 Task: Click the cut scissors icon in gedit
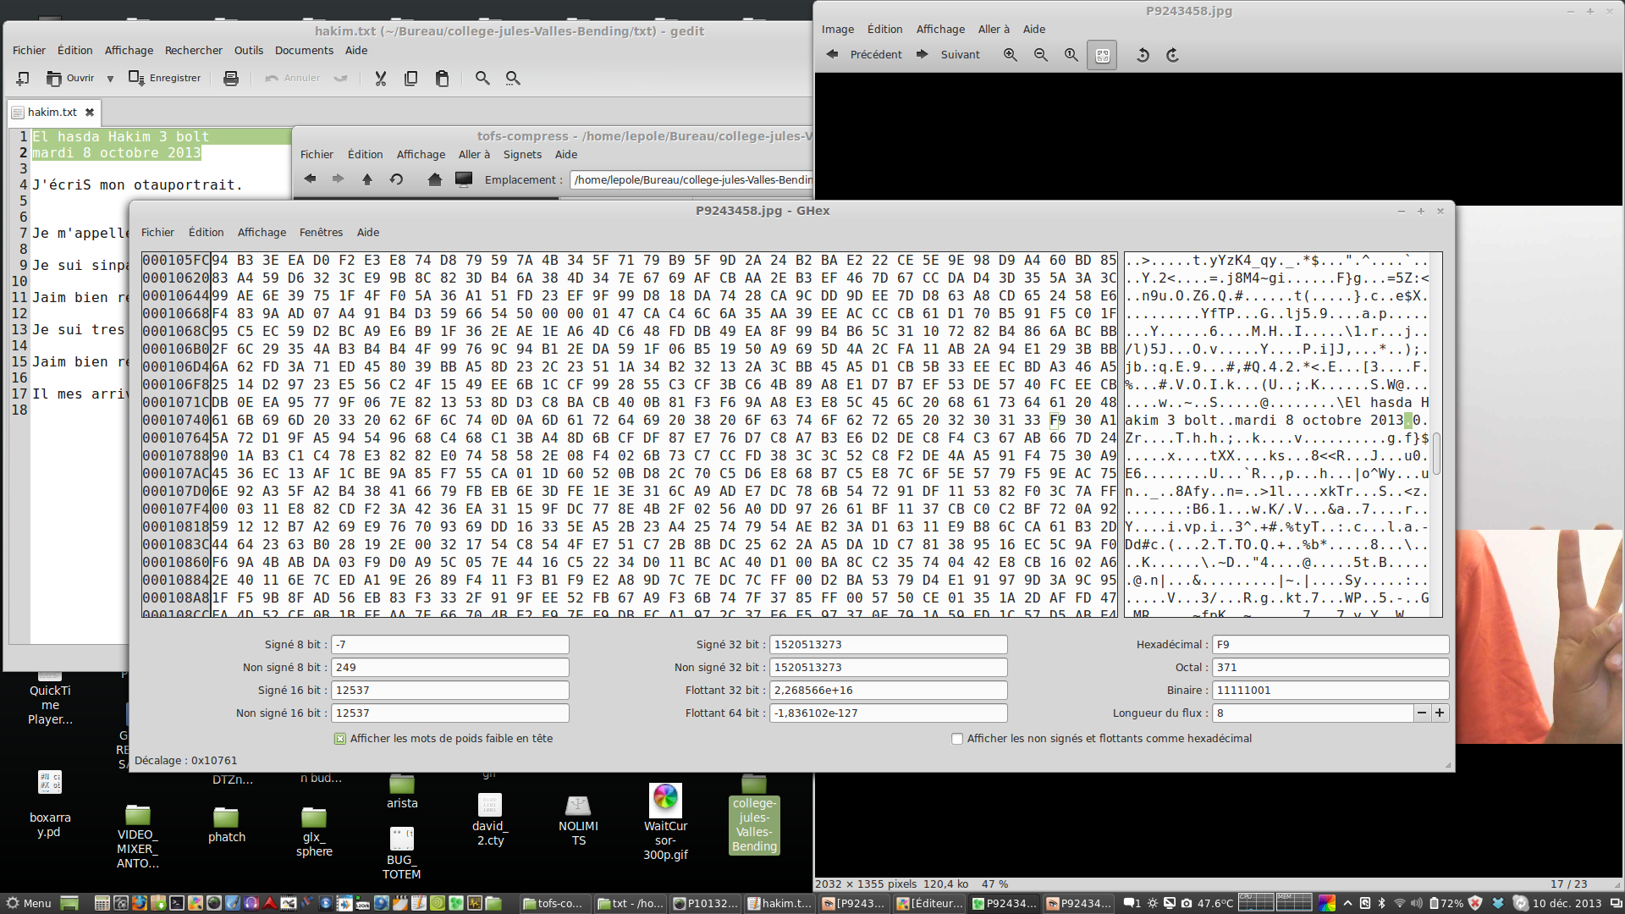tap(380, 79)
